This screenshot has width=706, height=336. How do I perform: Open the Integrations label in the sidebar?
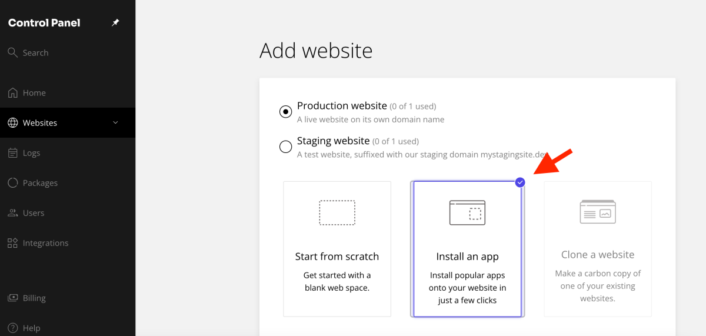(x=45, y=243)
